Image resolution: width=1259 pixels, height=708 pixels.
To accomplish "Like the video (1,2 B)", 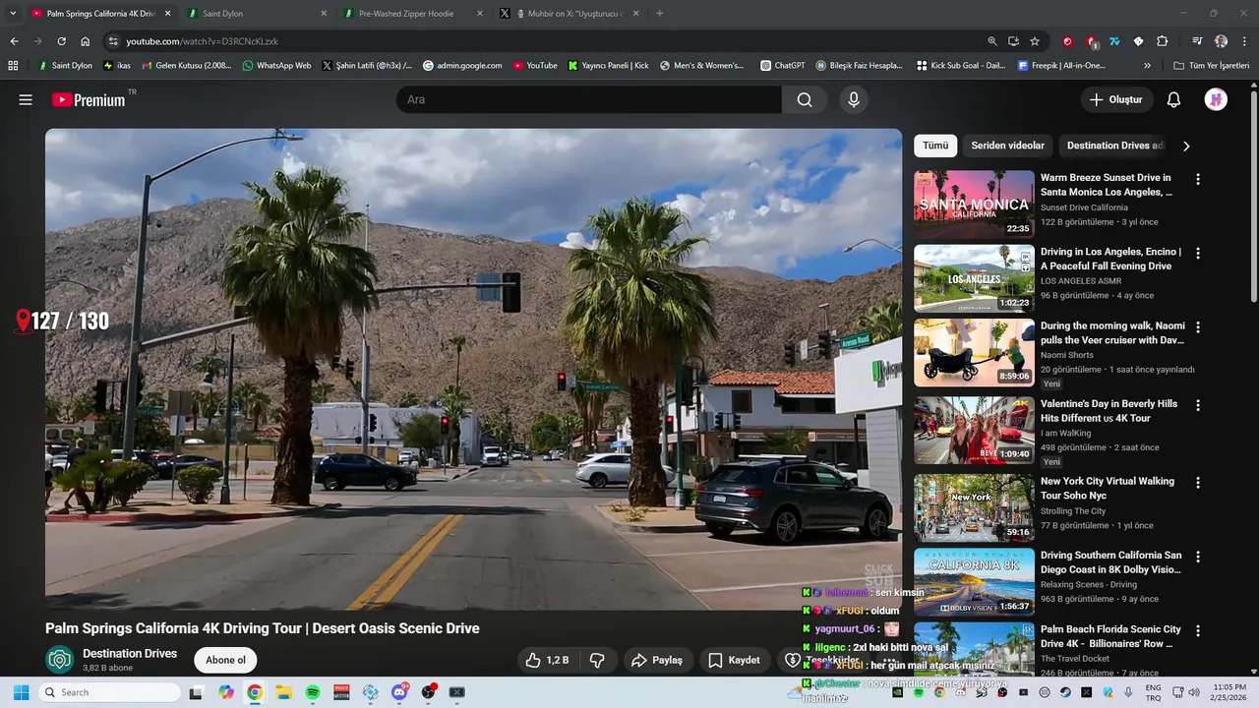I will (547, 660).
